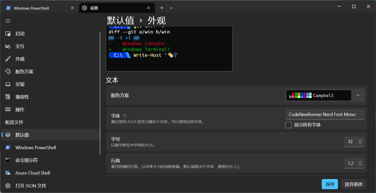
Task: Click the 交互 interaction icon
Action: 8,47
